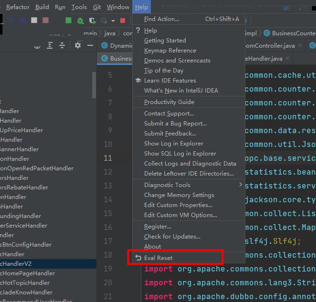Click the Eval Reset undo arrow icon
The width and height of the screenshot is (316, 302).
pyautogui.click(x=138, y=258)
